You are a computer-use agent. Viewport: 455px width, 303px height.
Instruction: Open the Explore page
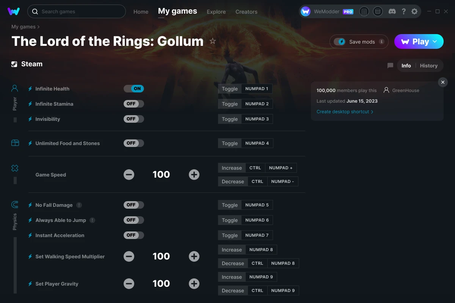click(x=216, y=12)
